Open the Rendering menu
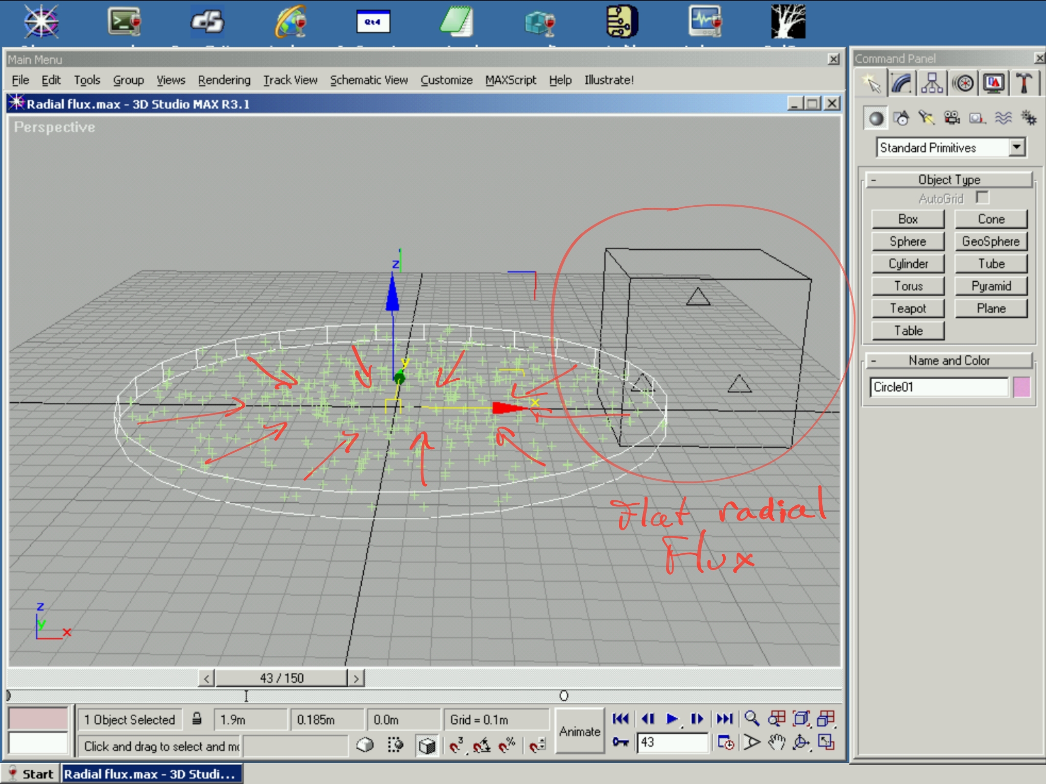The image size is (1046, 784). point(224,80)
